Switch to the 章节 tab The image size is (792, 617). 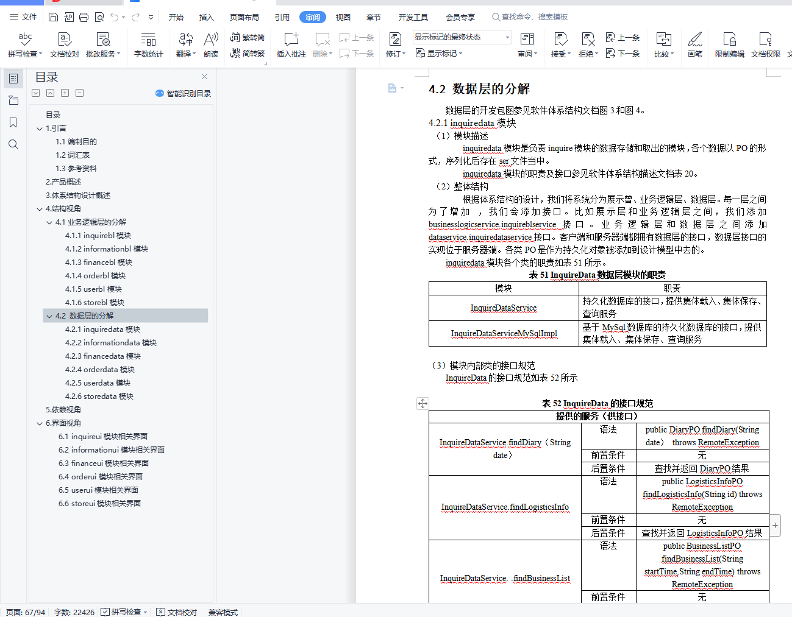tap(374, 17)
